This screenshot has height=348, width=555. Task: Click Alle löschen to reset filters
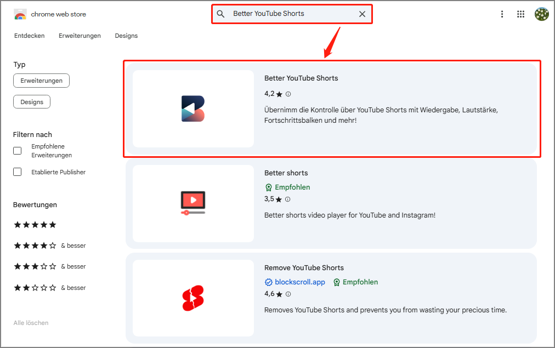click(31, 323)
